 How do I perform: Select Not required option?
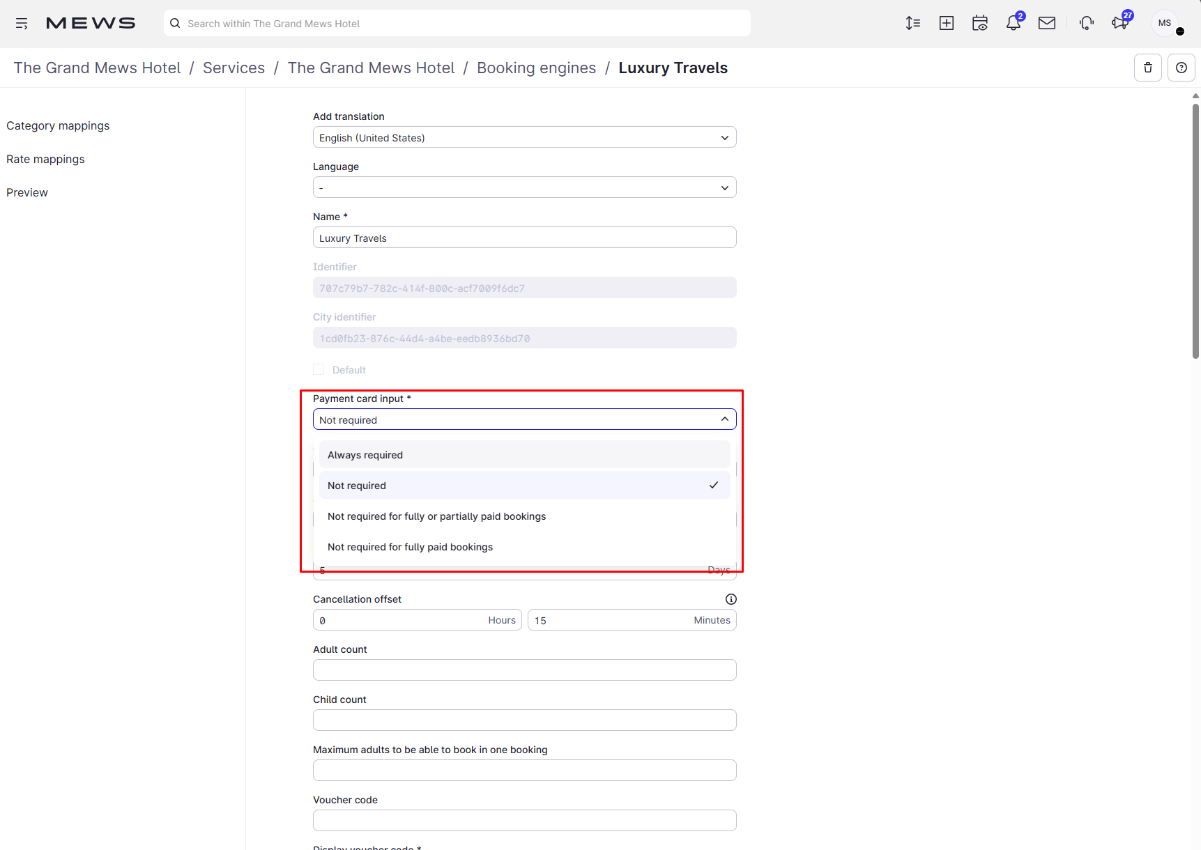pos(525,486)
